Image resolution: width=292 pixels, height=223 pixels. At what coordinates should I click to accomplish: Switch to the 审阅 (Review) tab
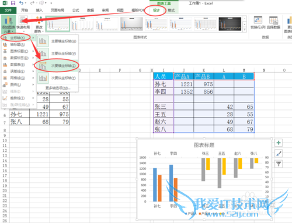point(105,10)
